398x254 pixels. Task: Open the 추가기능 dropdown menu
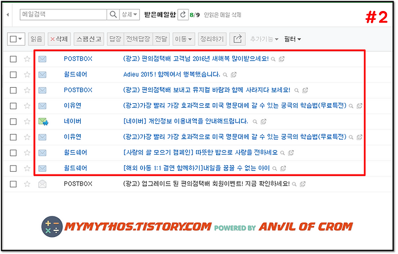point(264,39)
